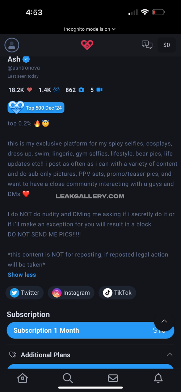Open the Twitter social link
Image resolution: width=181 pixels, height=392 pixels.
pyautogui.click(x=25, y=293)
